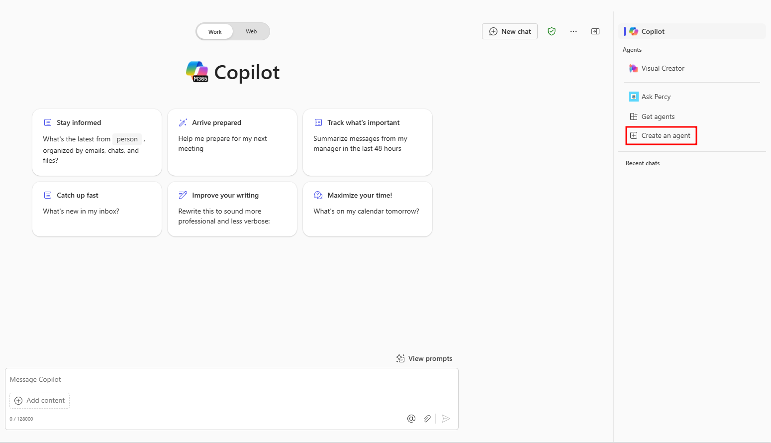The image size is (771, 443).
Task: Choose the Arrive prepared prompt card
Action: point(232,142)
